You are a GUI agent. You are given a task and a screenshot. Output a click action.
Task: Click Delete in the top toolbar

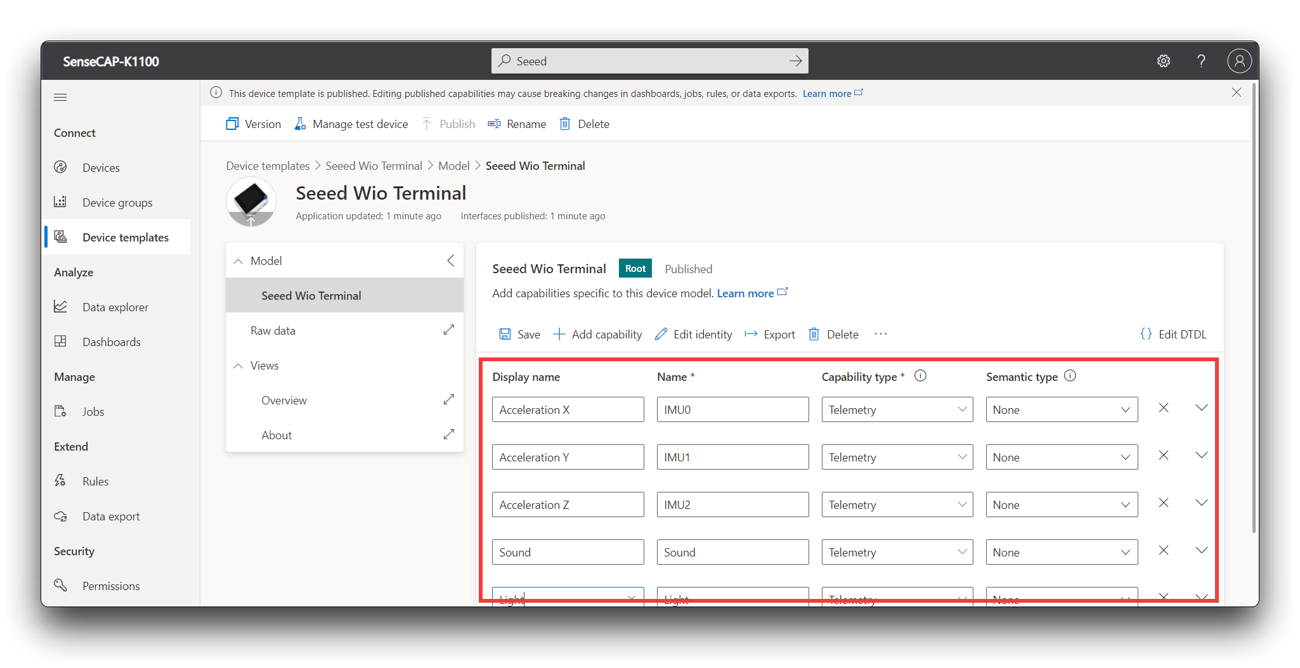click(584, 124)
